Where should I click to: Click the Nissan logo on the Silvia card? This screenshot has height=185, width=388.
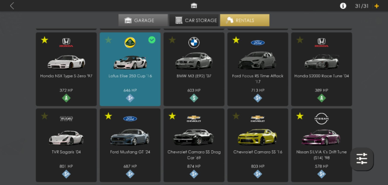coord(322,119)
